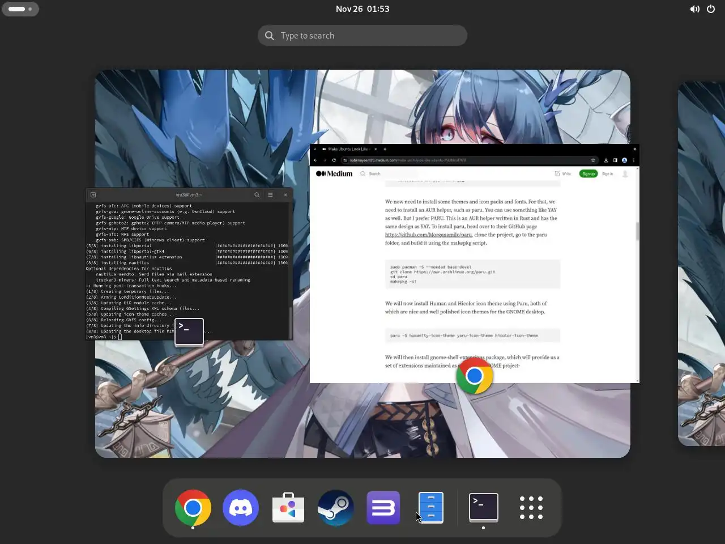Click the sudo pacman code block
Screen dimensions: 725x544
(472, 274)
